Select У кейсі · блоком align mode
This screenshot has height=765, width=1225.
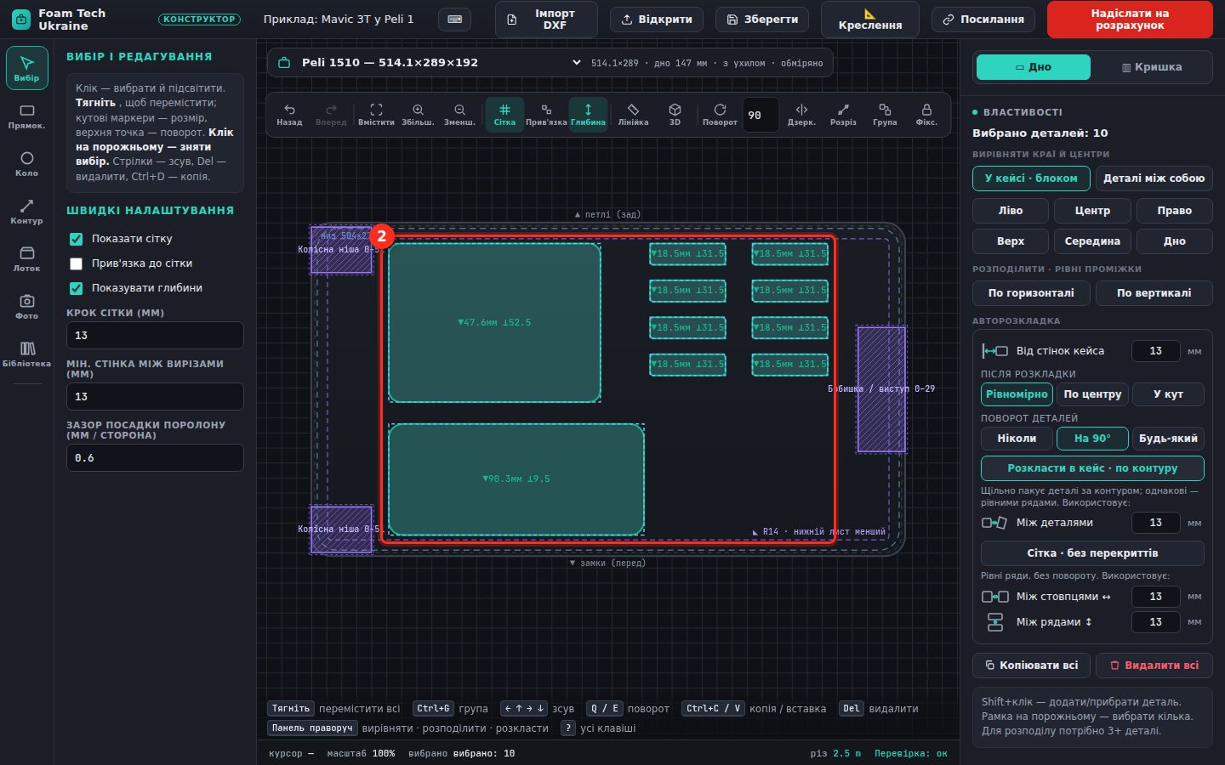(1031, 178)
